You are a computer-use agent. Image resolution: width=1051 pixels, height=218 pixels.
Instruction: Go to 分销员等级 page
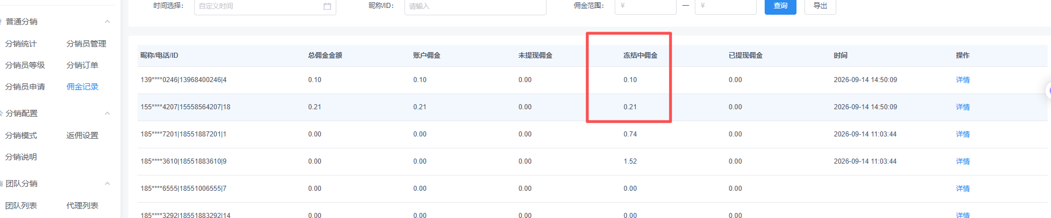[x=25, y=65]
